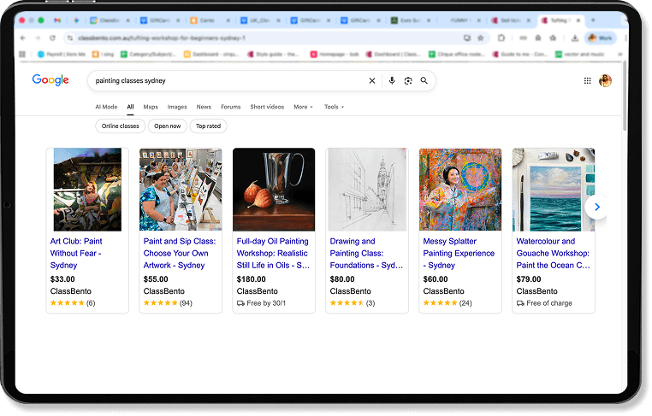Open Watercolour and Gouache Workshop link
Screen dimensions: 652x416
click(x=553, y=253)
